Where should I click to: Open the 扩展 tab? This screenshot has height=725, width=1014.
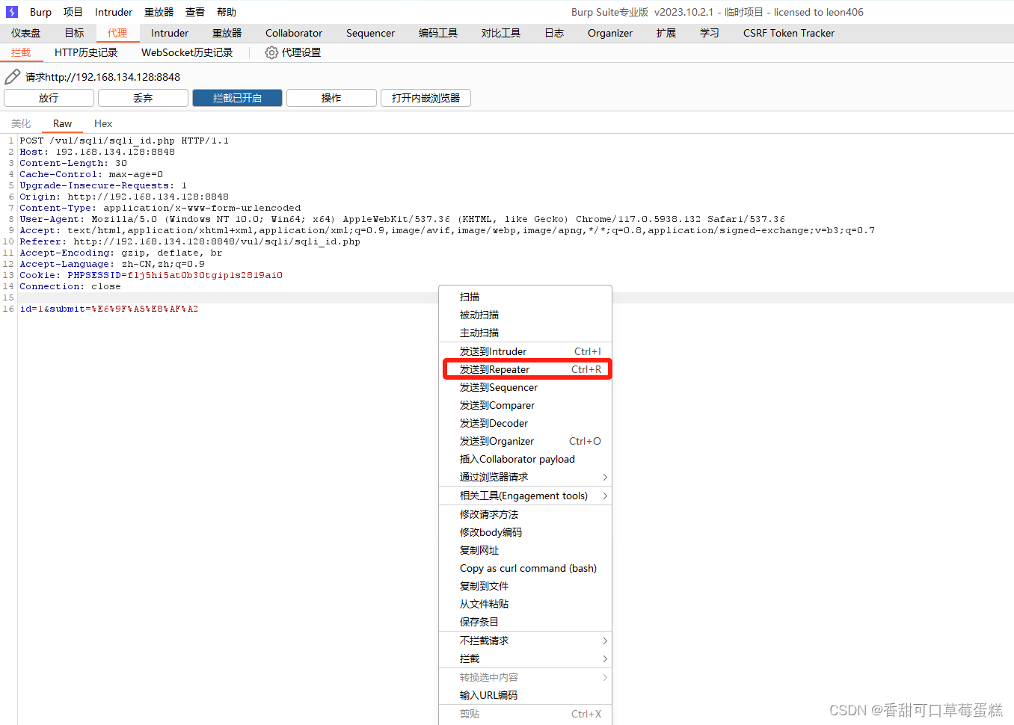click(x=666, y=33)
